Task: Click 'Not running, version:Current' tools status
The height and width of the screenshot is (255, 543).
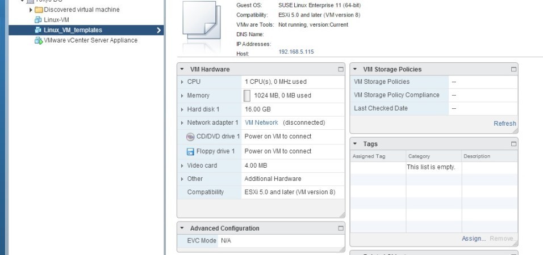Action: (x=313, y=25)
